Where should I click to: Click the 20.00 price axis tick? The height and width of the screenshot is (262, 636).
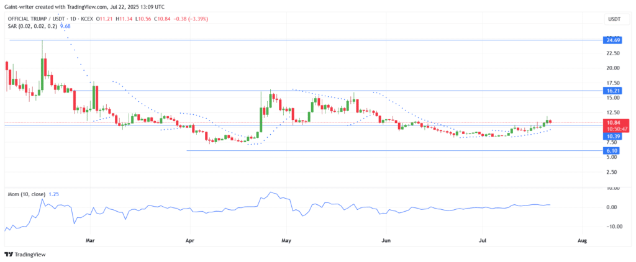(x=613, y=68)
